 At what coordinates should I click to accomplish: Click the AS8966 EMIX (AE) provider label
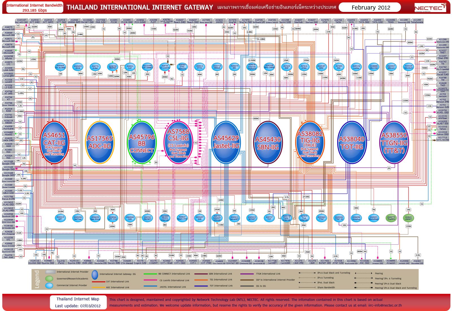click(87, 262)
